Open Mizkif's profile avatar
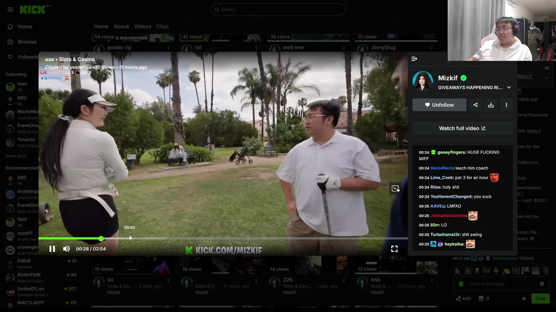 (423, 81)
